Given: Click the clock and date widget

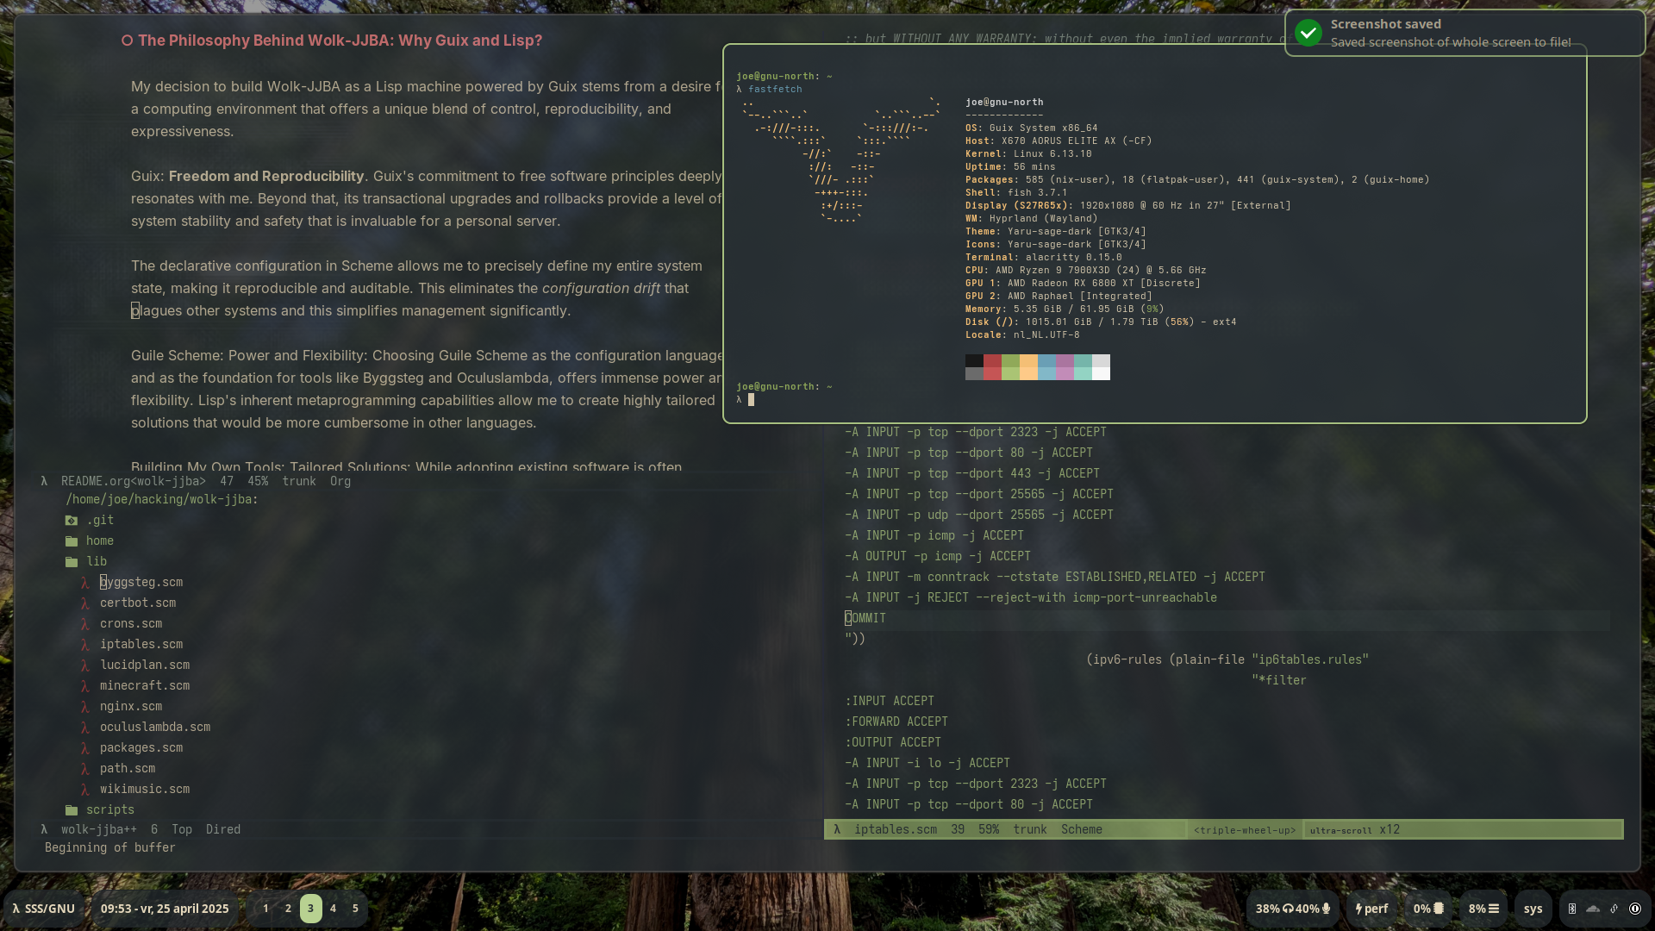Looking at the screenshot, I should (x=165, y=909).
